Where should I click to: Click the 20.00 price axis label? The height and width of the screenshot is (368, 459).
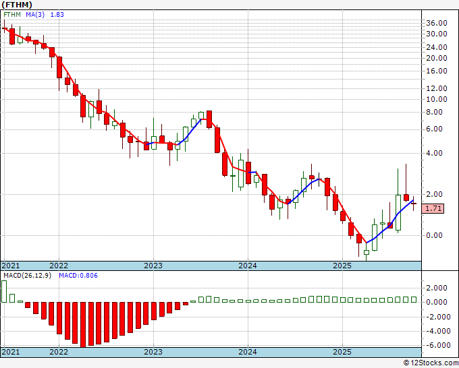pyautogui.click(x=437, y=58)
